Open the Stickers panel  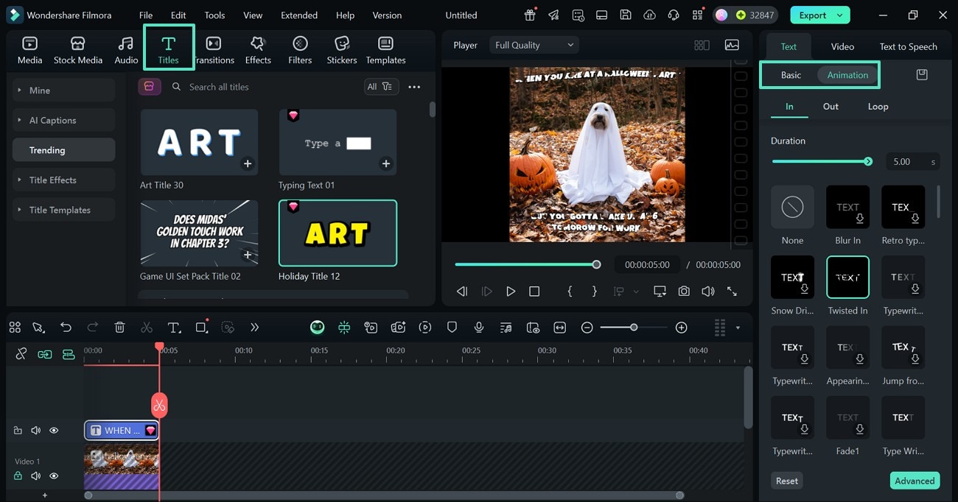click(341, 49)
